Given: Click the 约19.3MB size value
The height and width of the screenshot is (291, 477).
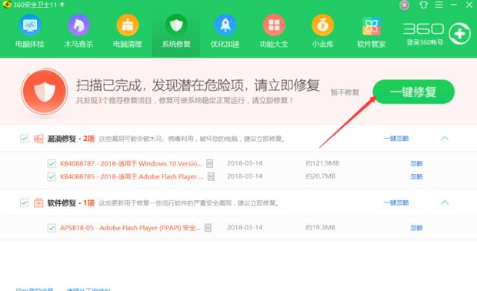Looking at the screenshot, I should 320,227.
